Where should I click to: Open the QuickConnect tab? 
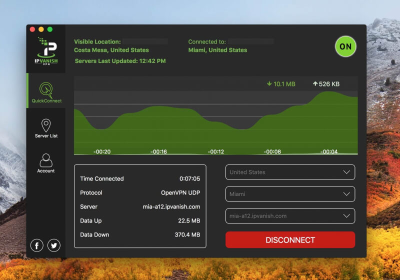[x=46, y=91]
